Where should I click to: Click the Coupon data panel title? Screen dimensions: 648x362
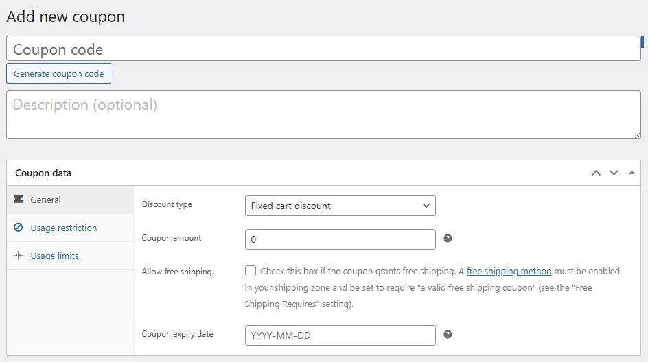coord(43,173)
